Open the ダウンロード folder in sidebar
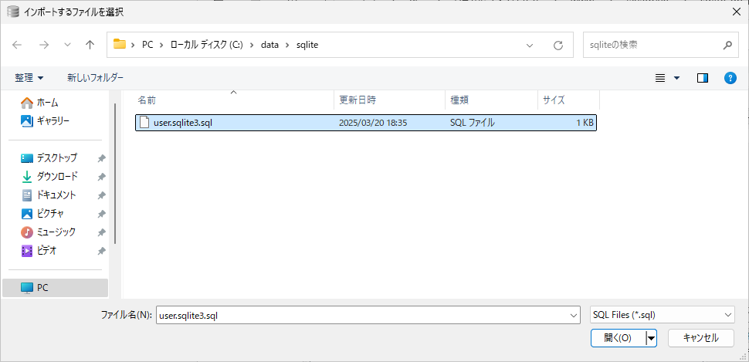749x362 pixels. coord(56,177)
